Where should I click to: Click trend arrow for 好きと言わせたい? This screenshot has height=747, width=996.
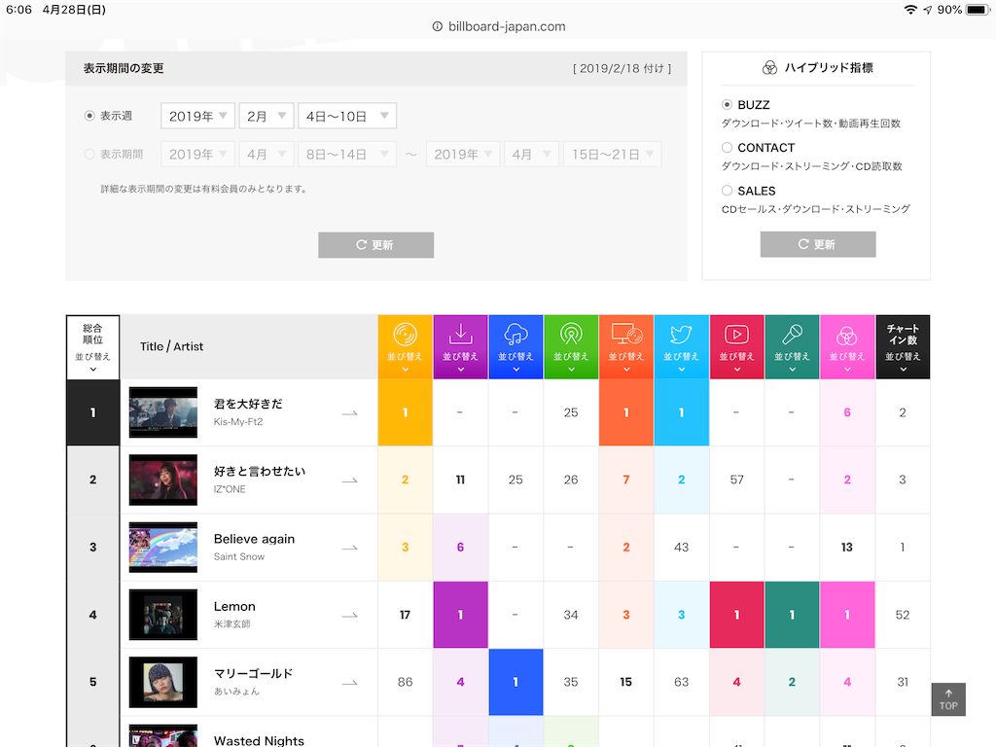click(349, 480)
